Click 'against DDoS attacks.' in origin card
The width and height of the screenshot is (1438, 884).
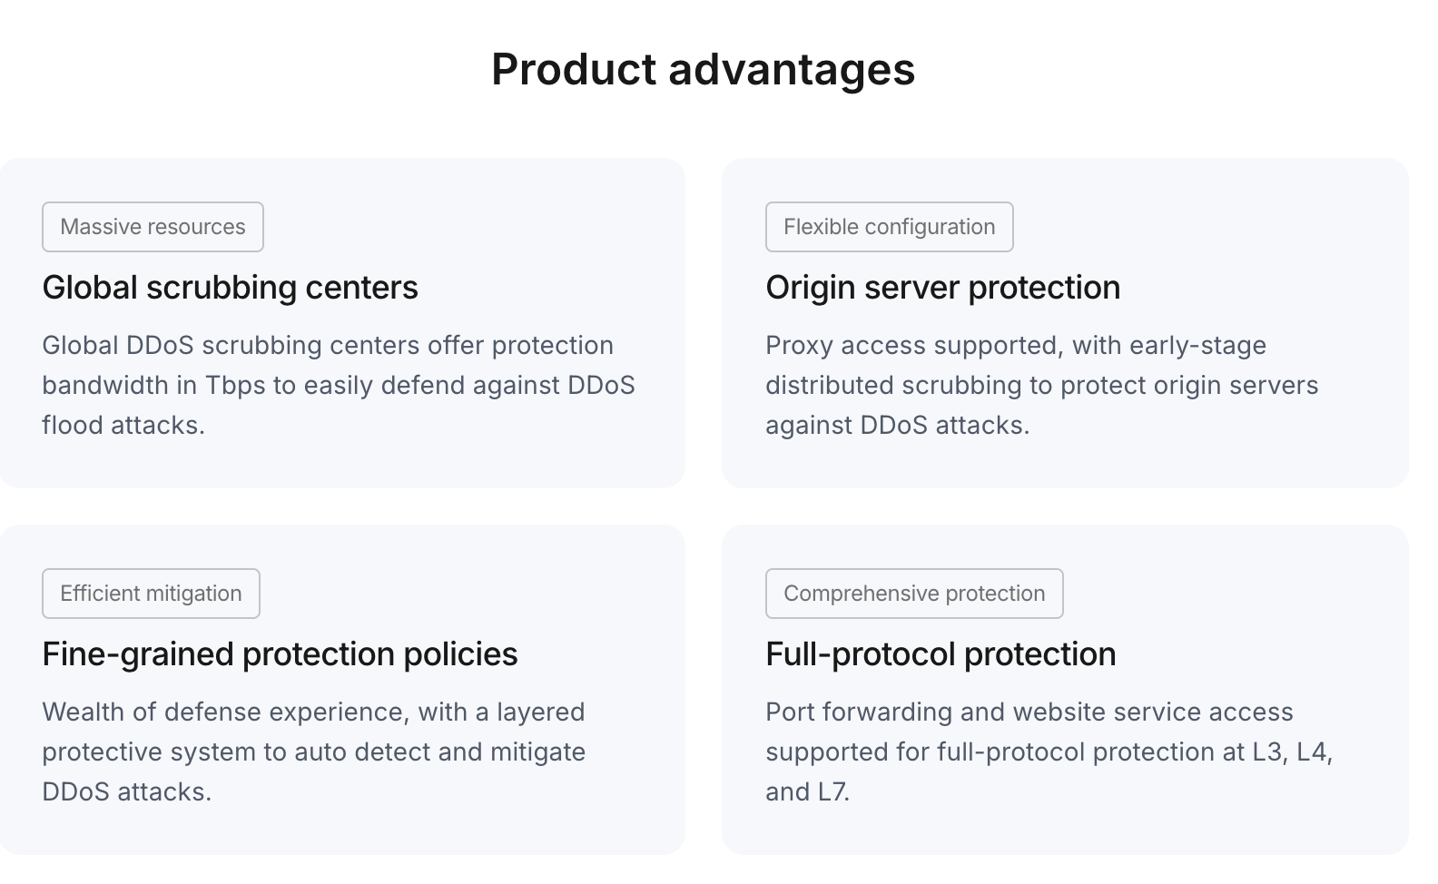point(898,425)
